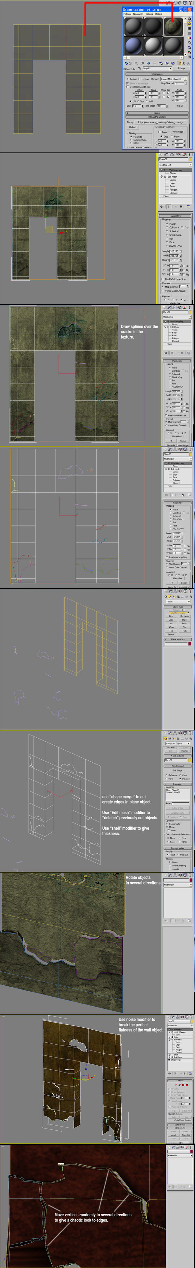
Task: Click the Rectangle spline button
Action: 185,616
